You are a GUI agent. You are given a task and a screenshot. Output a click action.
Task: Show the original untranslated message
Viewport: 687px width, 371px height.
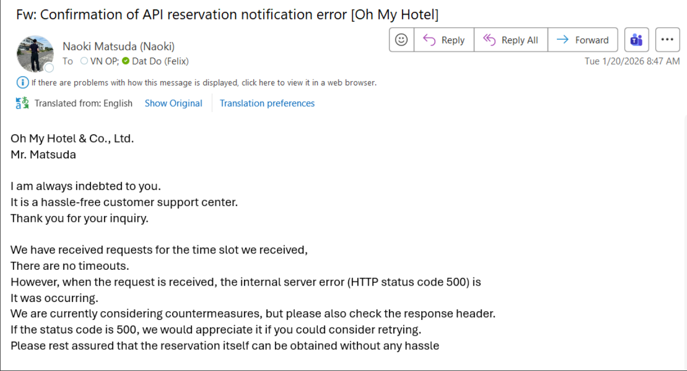click(173, 103)
